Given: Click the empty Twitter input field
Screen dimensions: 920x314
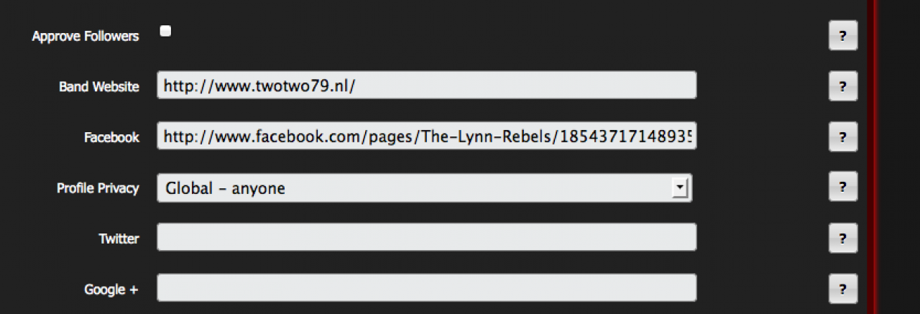Looking at the screenshot, I should [x=426, y=238].
